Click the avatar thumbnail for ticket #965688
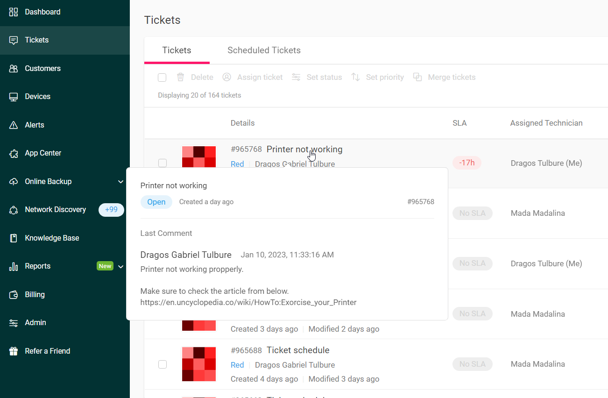608x398 pixels. click(199, 364)
